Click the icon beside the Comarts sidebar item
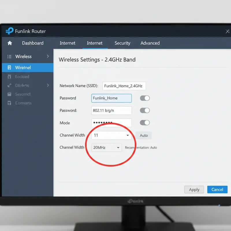 coord(9,103)
